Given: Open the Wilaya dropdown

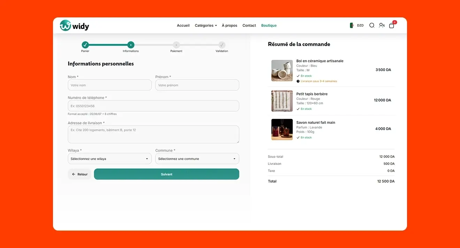Looking at the screenshot, I should pyautogui.click(x=110, y=159).
